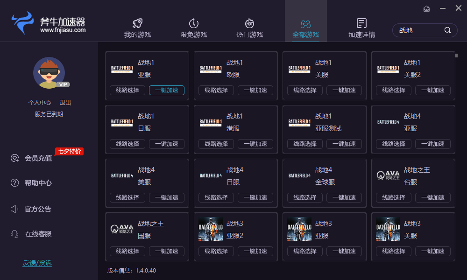Click Battlefield 4 logo of 战地4 日服

211,175
